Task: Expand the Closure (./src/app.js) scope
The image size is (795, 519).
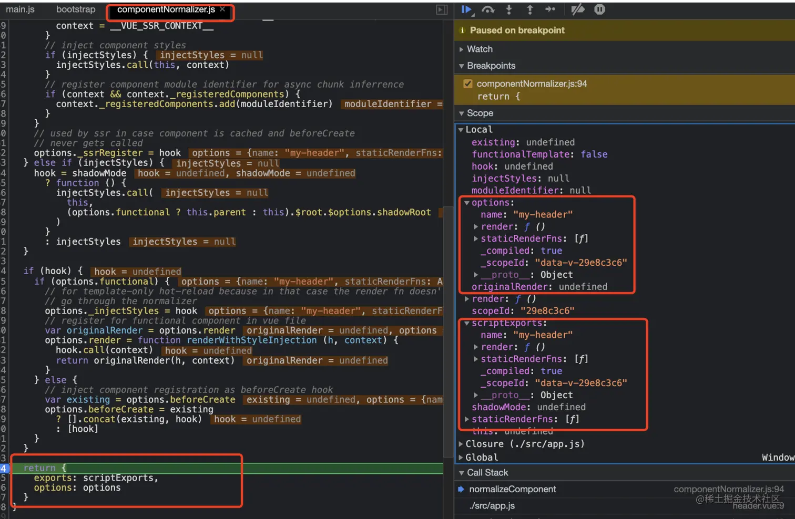Action: [461, 444]
